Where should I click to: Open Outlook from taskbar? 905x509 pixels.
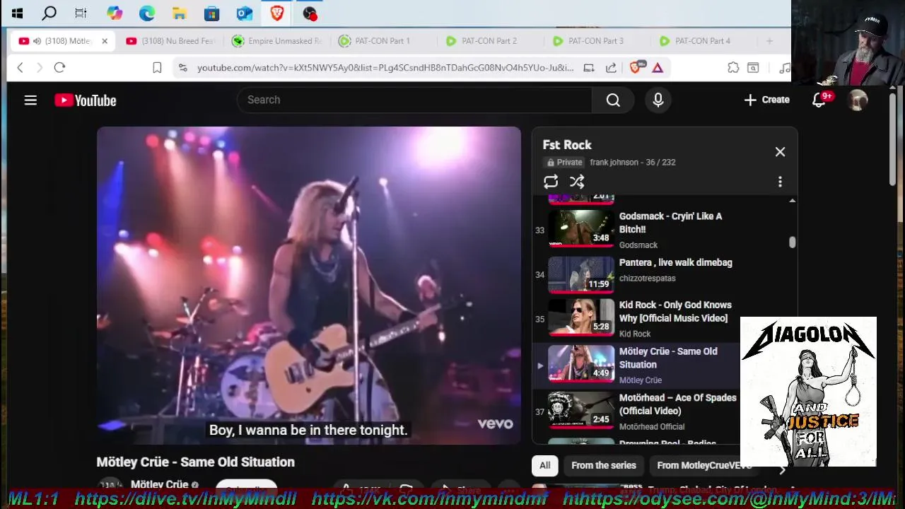coord(245,13)
